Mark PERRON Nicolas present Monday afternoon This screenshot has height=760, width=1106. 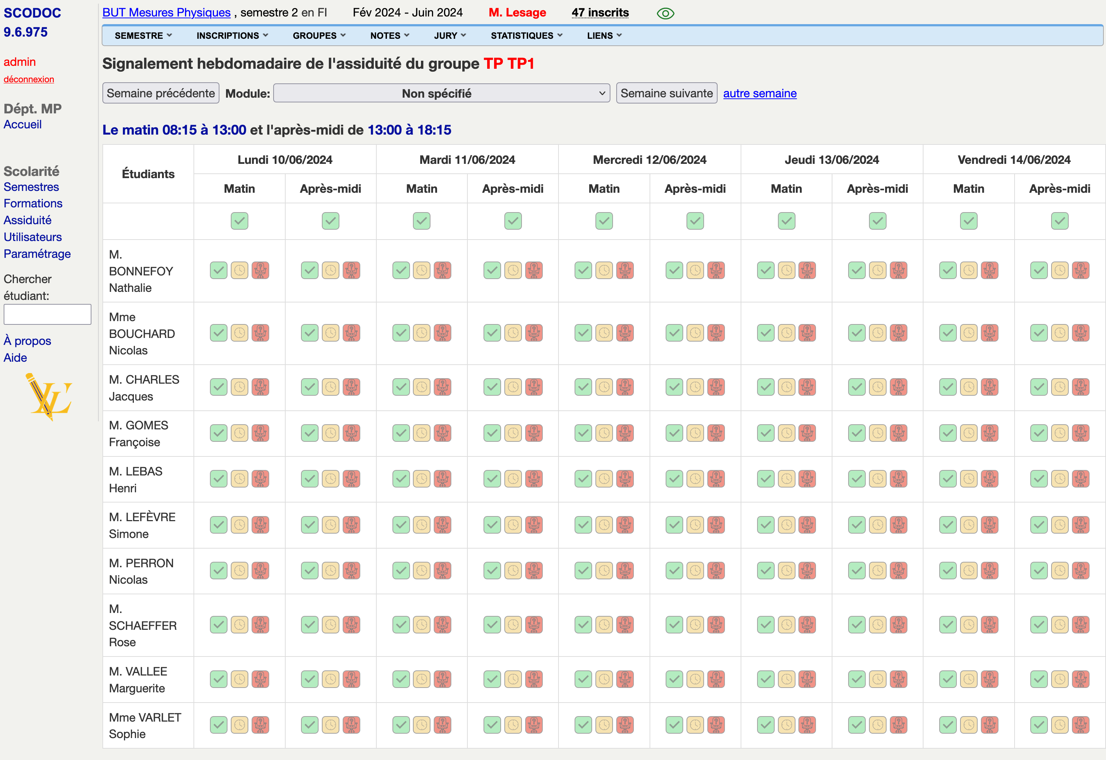pyautogui.click(x=309, y=571)
